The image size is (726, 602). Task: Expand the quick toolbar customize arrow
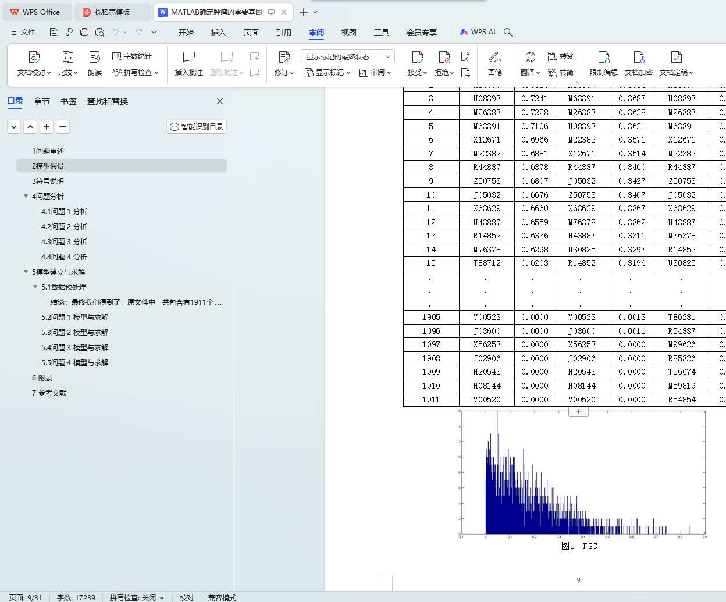(154, 32)
